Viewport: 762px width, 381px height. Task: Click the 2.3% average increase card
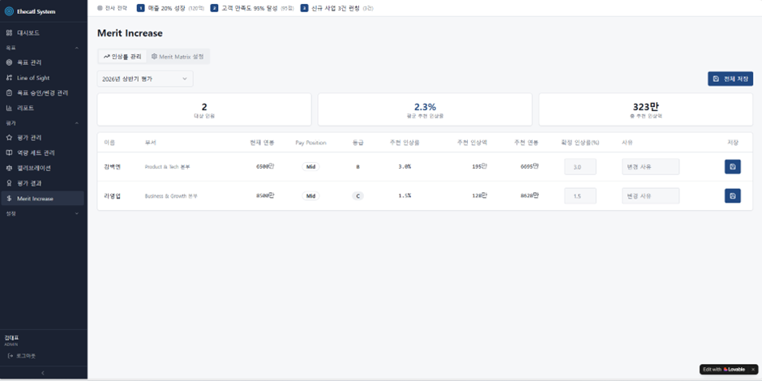point(425,109)
